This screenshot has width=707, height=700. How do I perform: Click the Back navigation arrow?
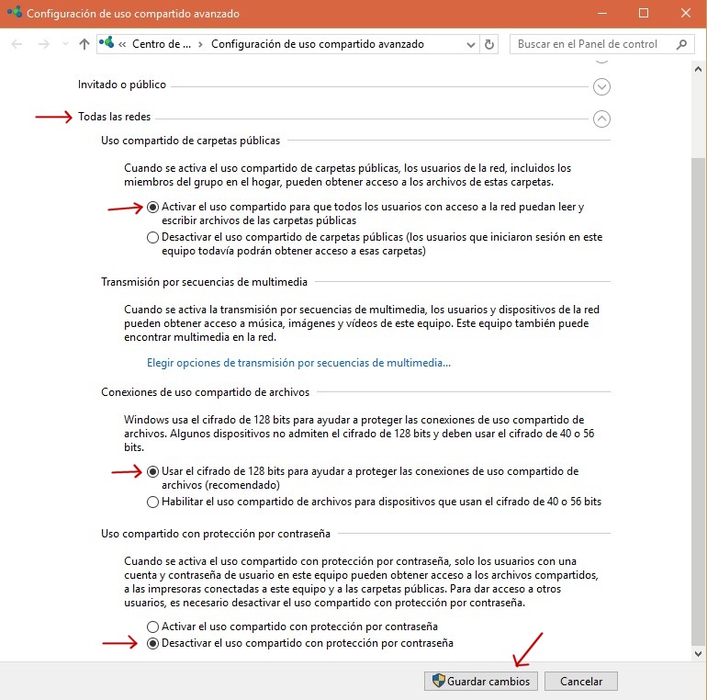(17, 44)
